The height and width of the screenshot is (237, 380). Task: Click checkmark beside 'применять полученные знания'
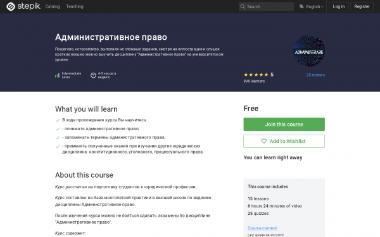coord(58,147)
